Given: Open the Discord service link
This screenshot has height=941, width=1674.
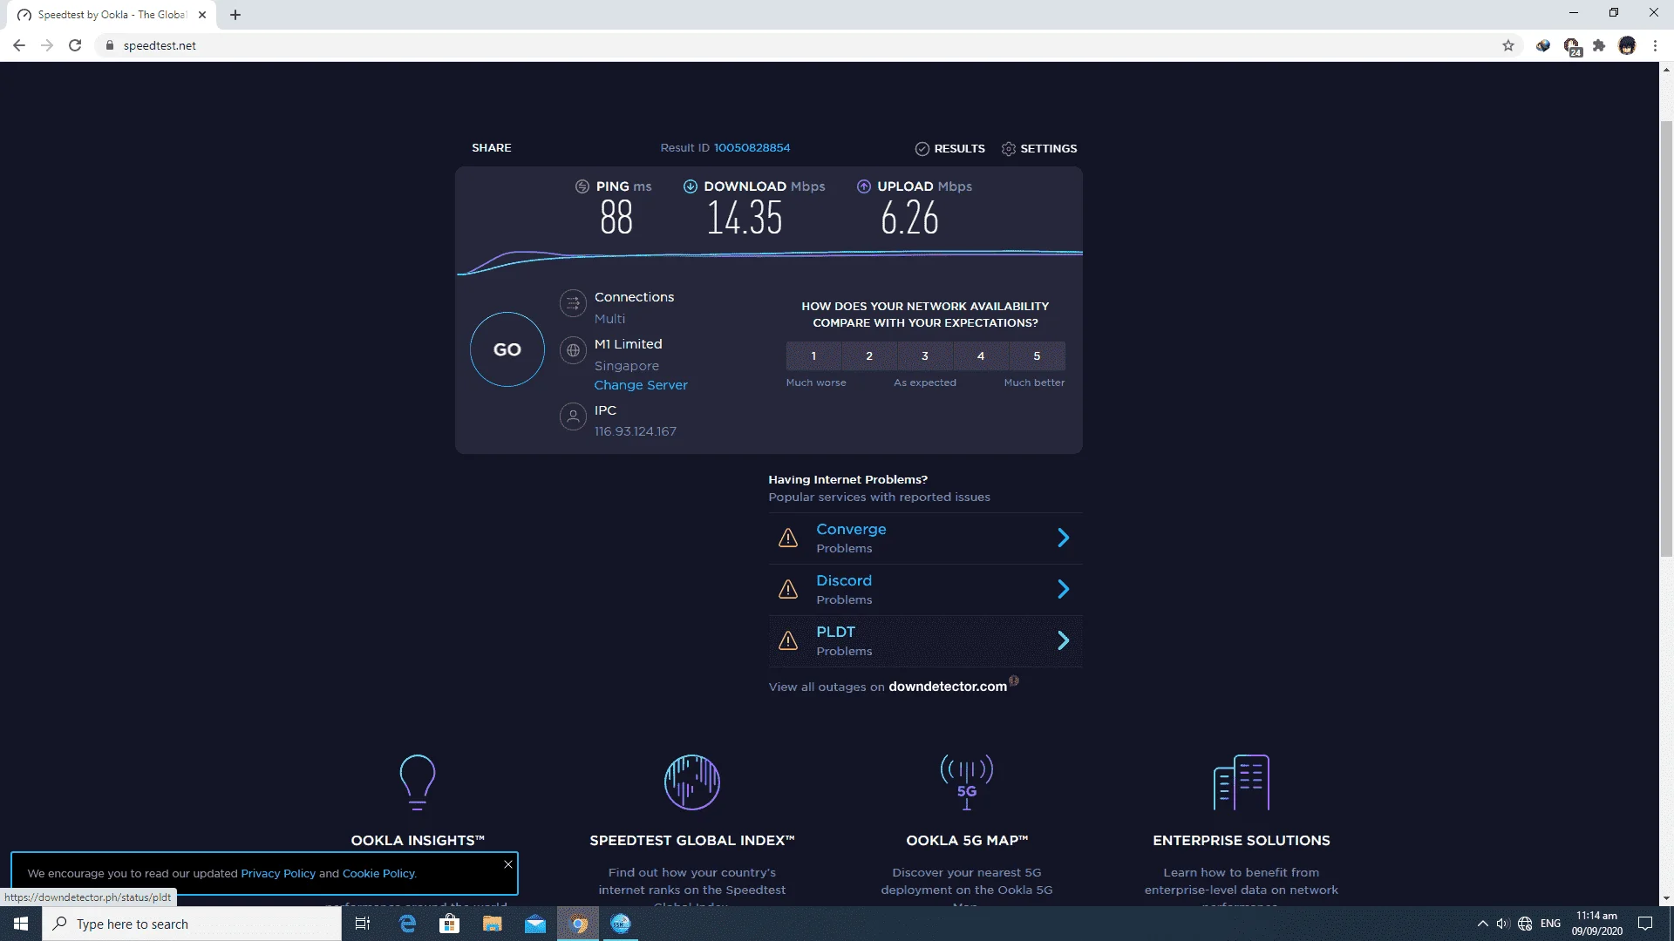Looking at the screenshot, I should [x=844, y=581].
